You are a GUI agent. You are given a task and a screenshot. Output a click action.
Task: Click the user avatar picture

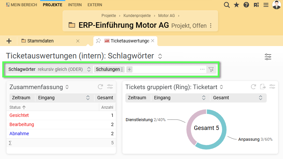[x=276, y=5]
